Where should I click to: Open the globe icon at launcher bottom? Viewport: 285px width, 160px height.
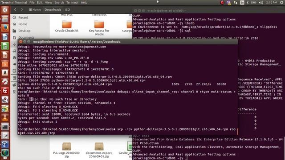pos(5,153)
